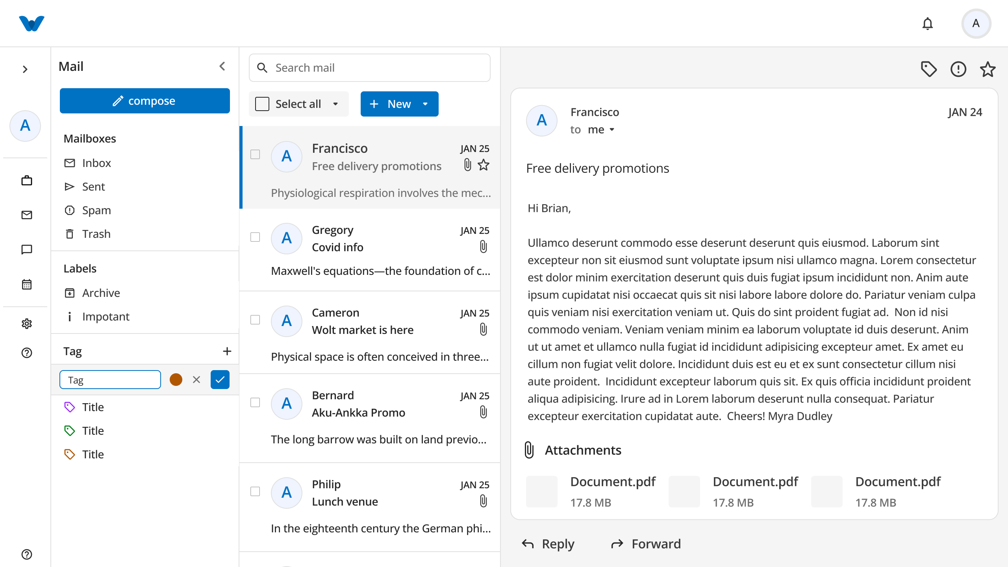Viewport: 1008px width, 567px height.
Task: Open calendar icon in left rail
Action: coord(27,284)
